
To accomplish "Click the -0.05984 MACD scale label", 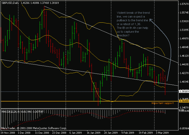I will (x=184, y=128).
